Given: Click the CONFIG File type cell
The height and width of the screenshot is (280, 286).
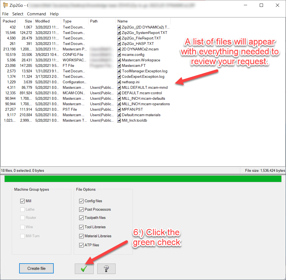Looking at the screenshot, I should pyautogui.click(x=73, y=55).
